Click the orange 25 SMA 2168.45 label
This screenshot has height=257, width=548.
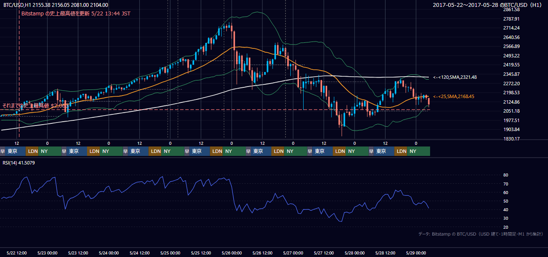pos(454,97)
